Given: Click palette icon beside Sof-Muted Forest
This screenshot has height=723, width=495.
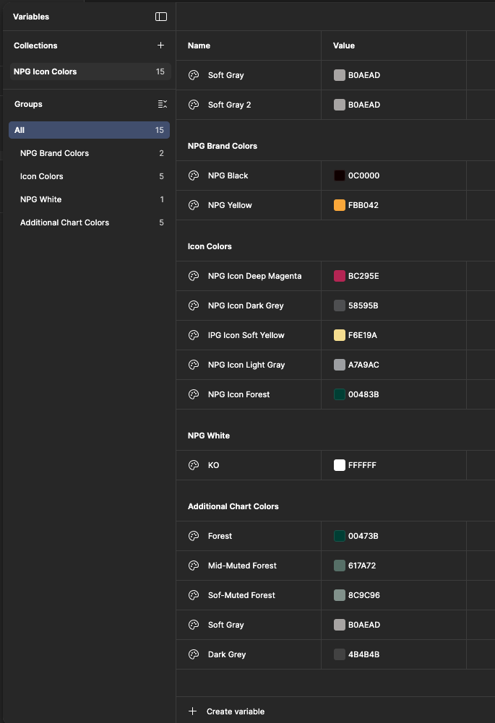Looking at the screenshot, I should (194, 595).
